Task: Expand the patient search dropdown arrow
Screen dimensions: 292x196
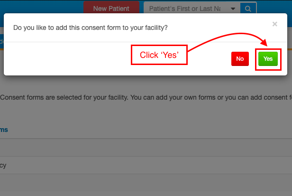Action: 232,9
